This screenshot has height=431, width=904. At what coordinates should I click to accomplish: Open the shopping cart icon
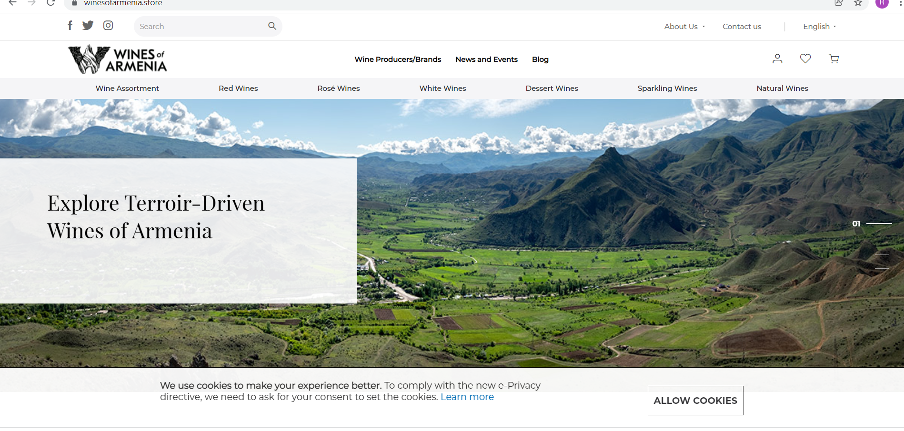coord(834,59)
